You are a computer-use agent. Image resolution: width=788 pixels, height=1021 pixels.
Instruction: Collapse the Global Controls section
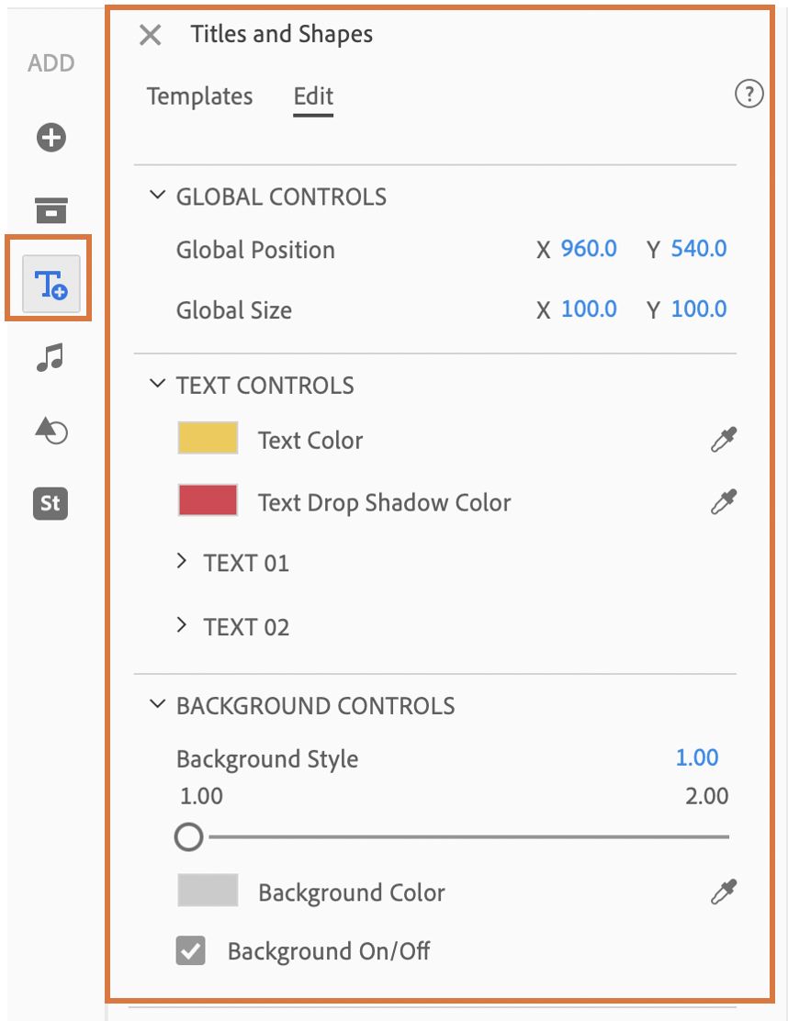pyautogui.click(x=158, y=196)
